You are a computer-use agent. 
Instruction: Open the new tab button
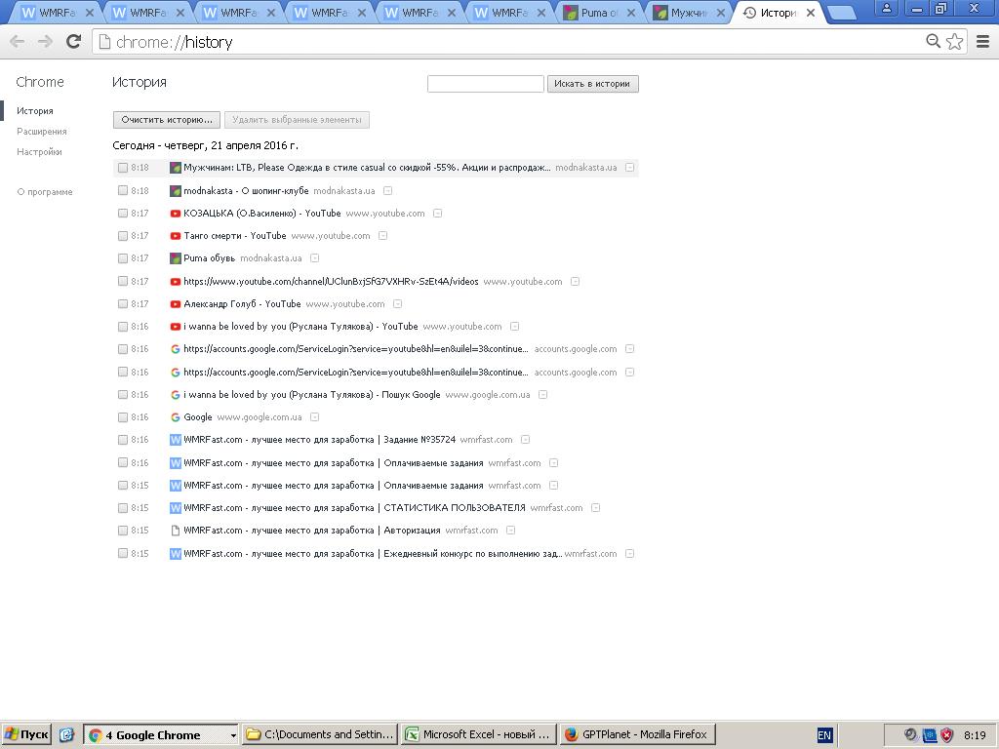[x=842, y=13]
